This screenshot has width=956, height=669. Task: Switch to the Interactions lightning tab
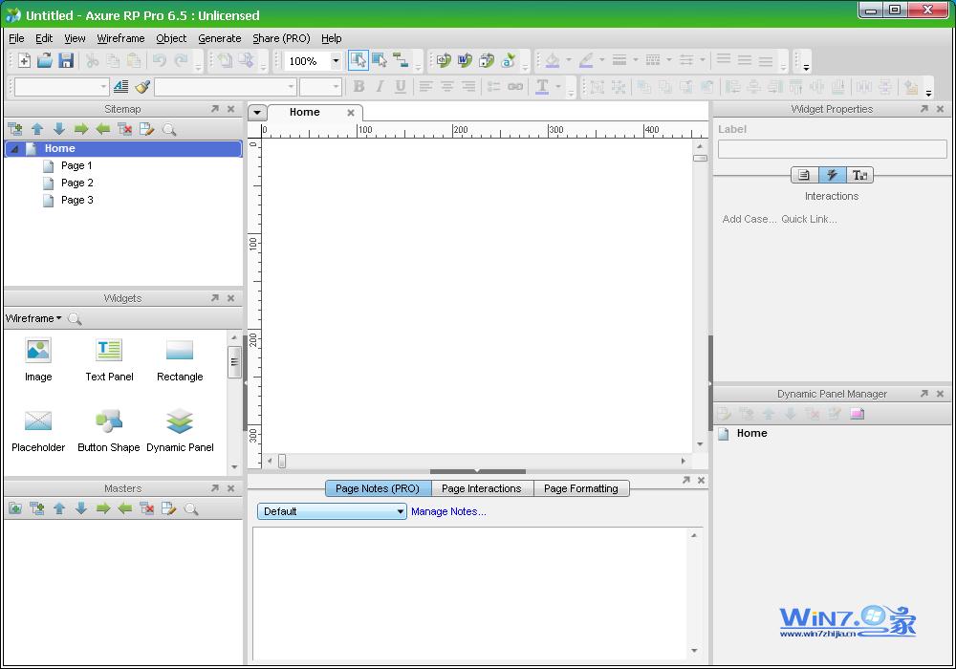[x=832, y=175]
